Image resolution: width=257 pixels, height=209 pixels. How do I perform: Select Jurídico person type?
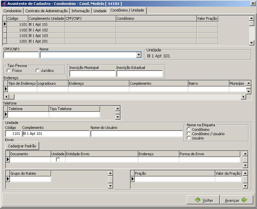(x=37, y=71)
